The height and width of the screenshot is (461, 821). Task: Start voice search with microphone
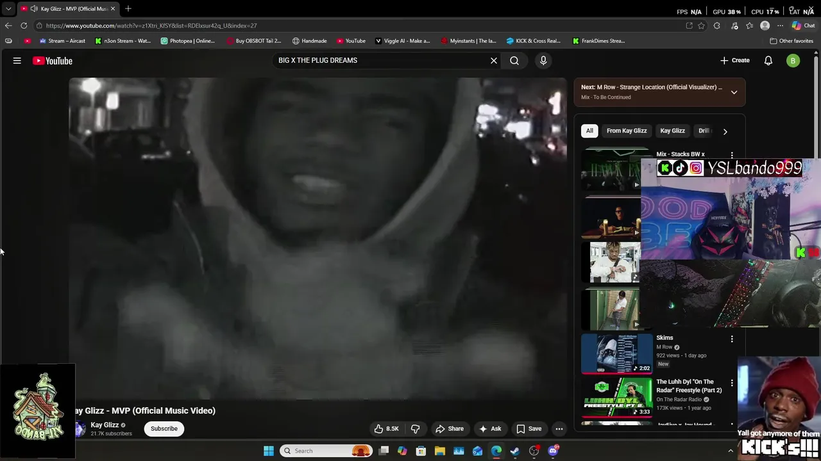click(x=543, y=60)
